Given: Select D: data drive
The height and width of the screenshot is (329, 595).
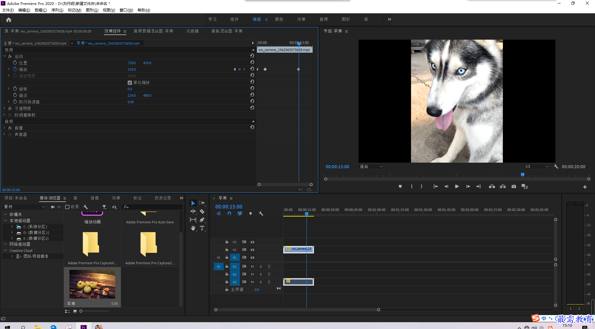Looking at the screenshot, I should pyautogui.click(x=36, y=232).
